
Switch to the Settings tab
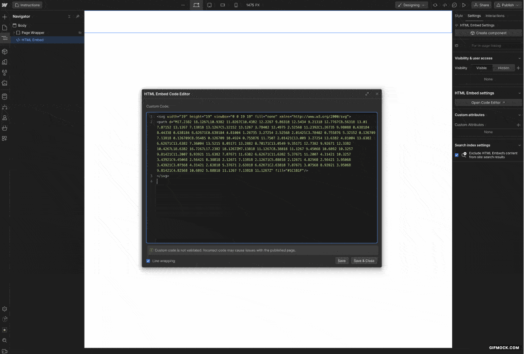(x=474, y=16)
